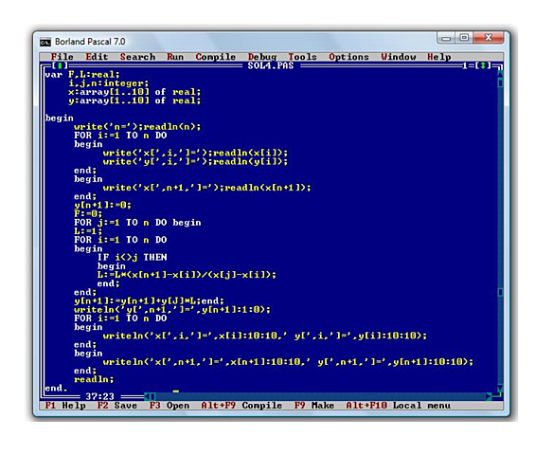
Task: Click the 'x:array[1..10] of real;' line
Action: point(134,92)
